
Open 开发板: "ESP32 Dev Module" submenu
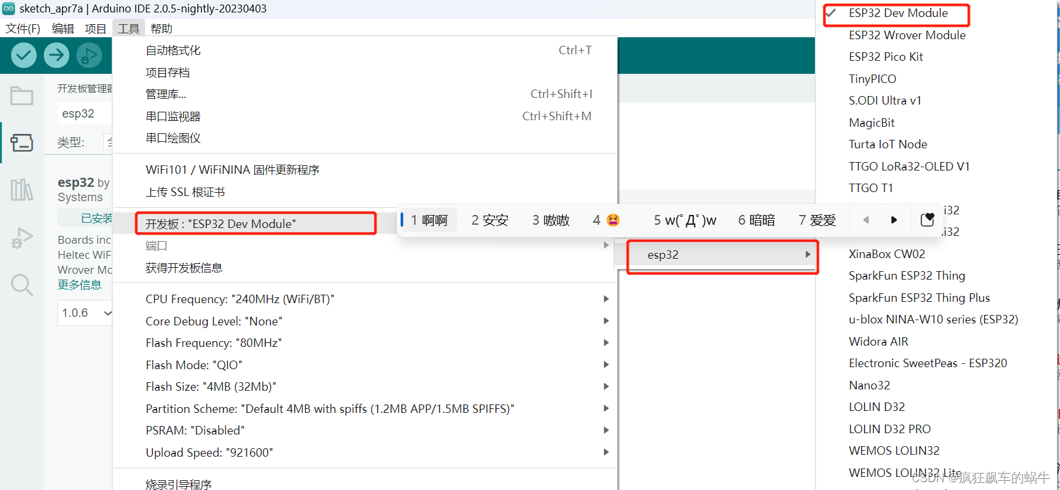(256, 223)
